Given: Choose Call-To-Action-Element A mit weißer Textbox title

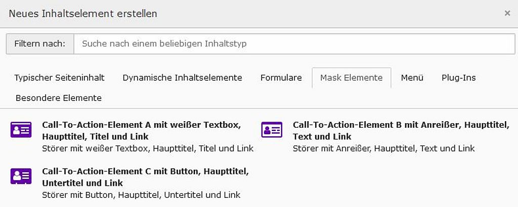Looking at the screenshot, I should click(x=142, y=131).
